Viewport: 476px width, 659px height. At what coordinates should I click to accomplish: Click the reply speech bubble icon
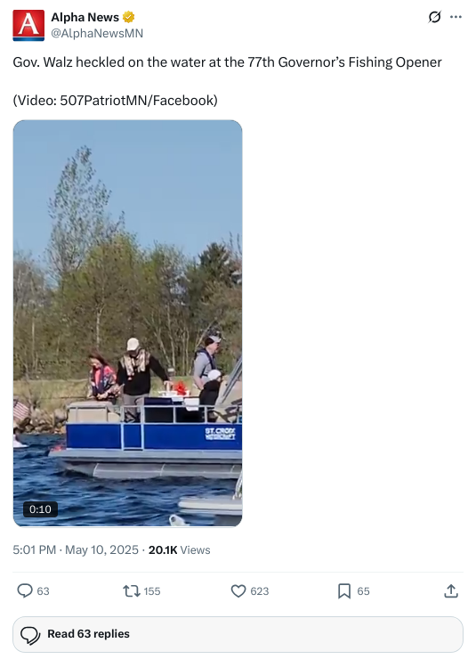(x=25, y=590)
